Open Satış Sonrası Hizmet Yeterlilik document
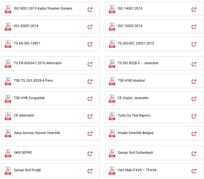204x179 pixels. point(37,133)
